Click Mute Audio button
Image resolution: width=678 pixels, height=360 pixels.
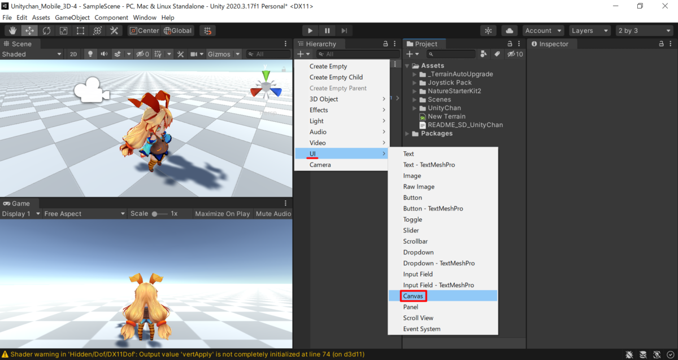273,214
